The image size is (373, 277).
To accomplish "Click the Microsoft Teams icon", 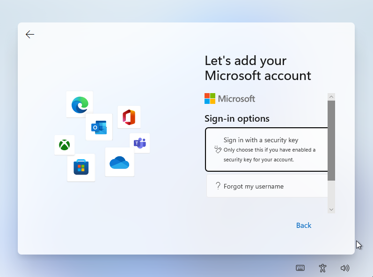I will coord(140,143).
